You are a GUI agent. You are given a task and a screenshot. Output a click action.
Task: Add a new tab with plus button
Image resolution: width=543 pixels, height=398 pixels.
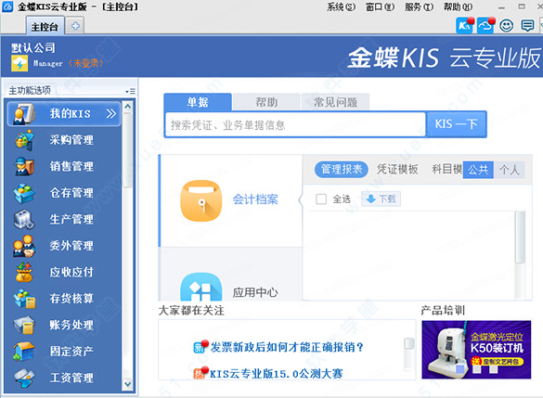75,26
